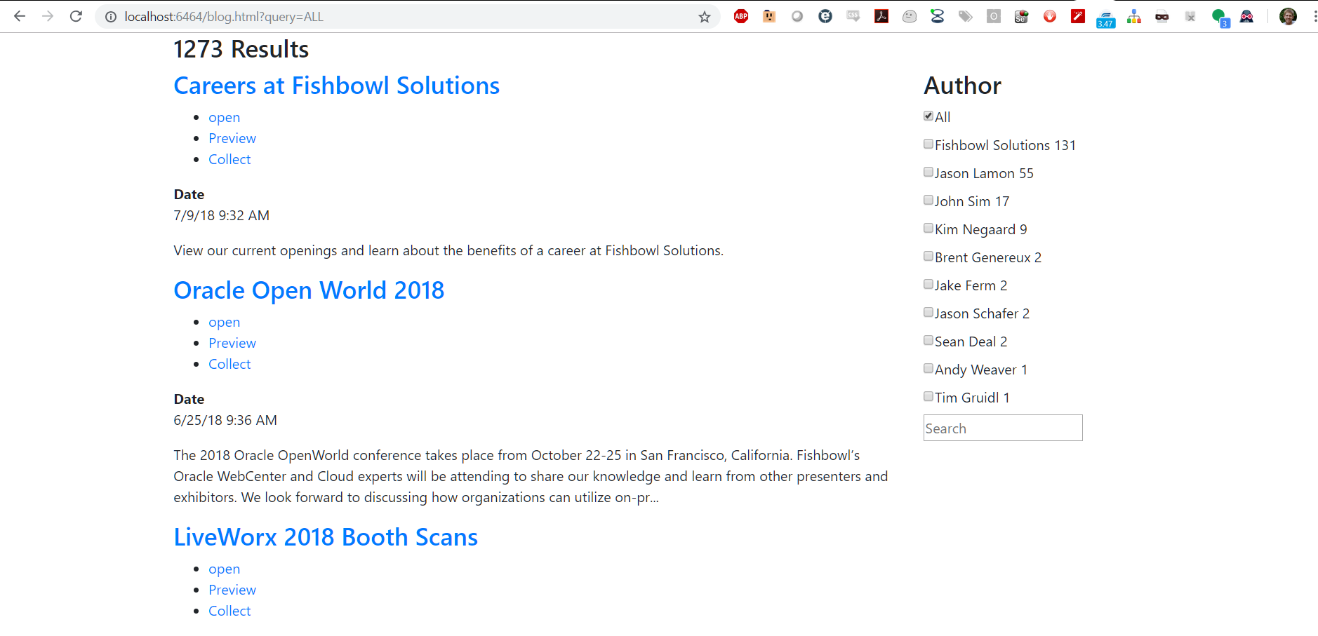Viewport: 1318px width, 636px height.
Task: Open the Selenium (Se) extension
Action: pos(1022,16)
